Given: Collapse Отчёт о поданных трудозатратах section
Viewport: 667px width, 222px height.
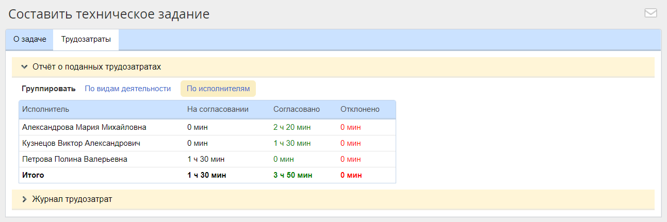Looking at the screenshot, I should pyautogui.click(x=333, y=67).
